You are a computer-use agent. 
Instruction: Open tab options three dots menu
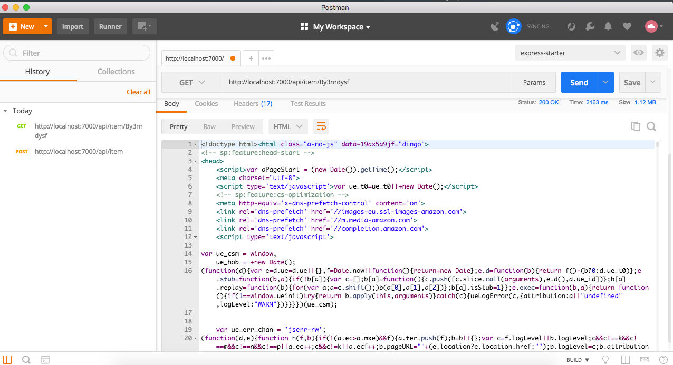click(266, 58)
